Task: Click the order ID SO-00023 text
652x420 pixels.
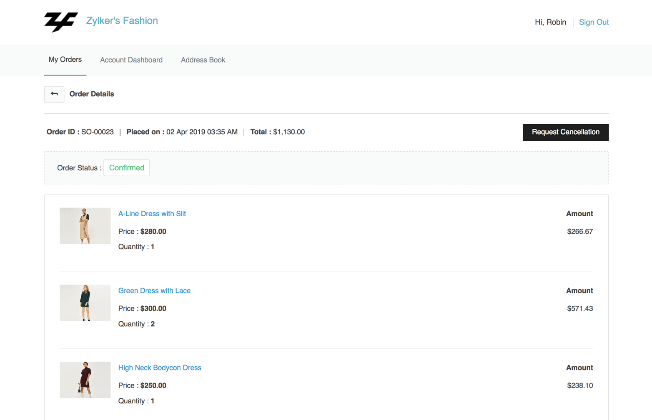Action: 97,132
